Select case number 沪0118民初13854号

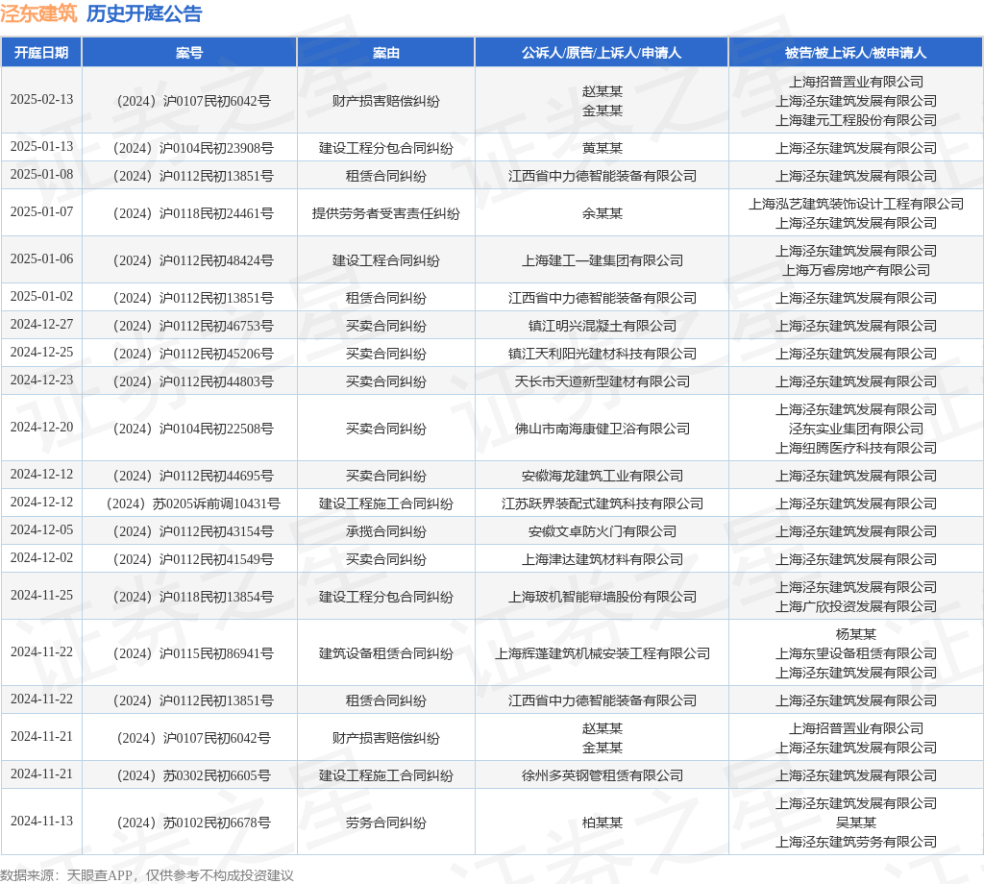coord(193,597)
